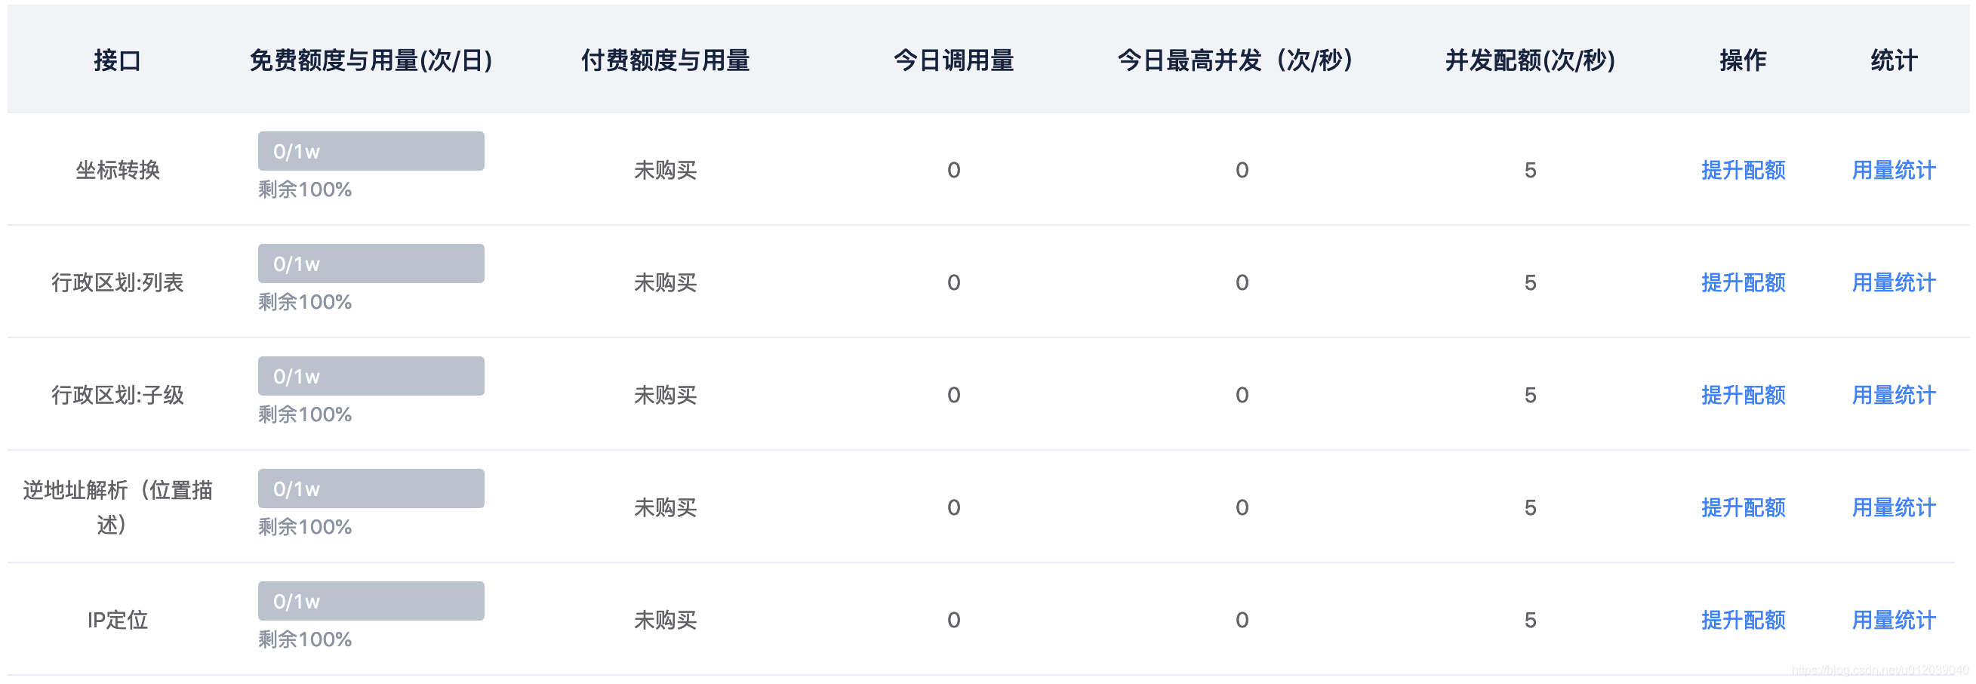1976x684 pixels.
Task: Open 用量统计 for 坐标转换 row
Action: [1893, 170]
